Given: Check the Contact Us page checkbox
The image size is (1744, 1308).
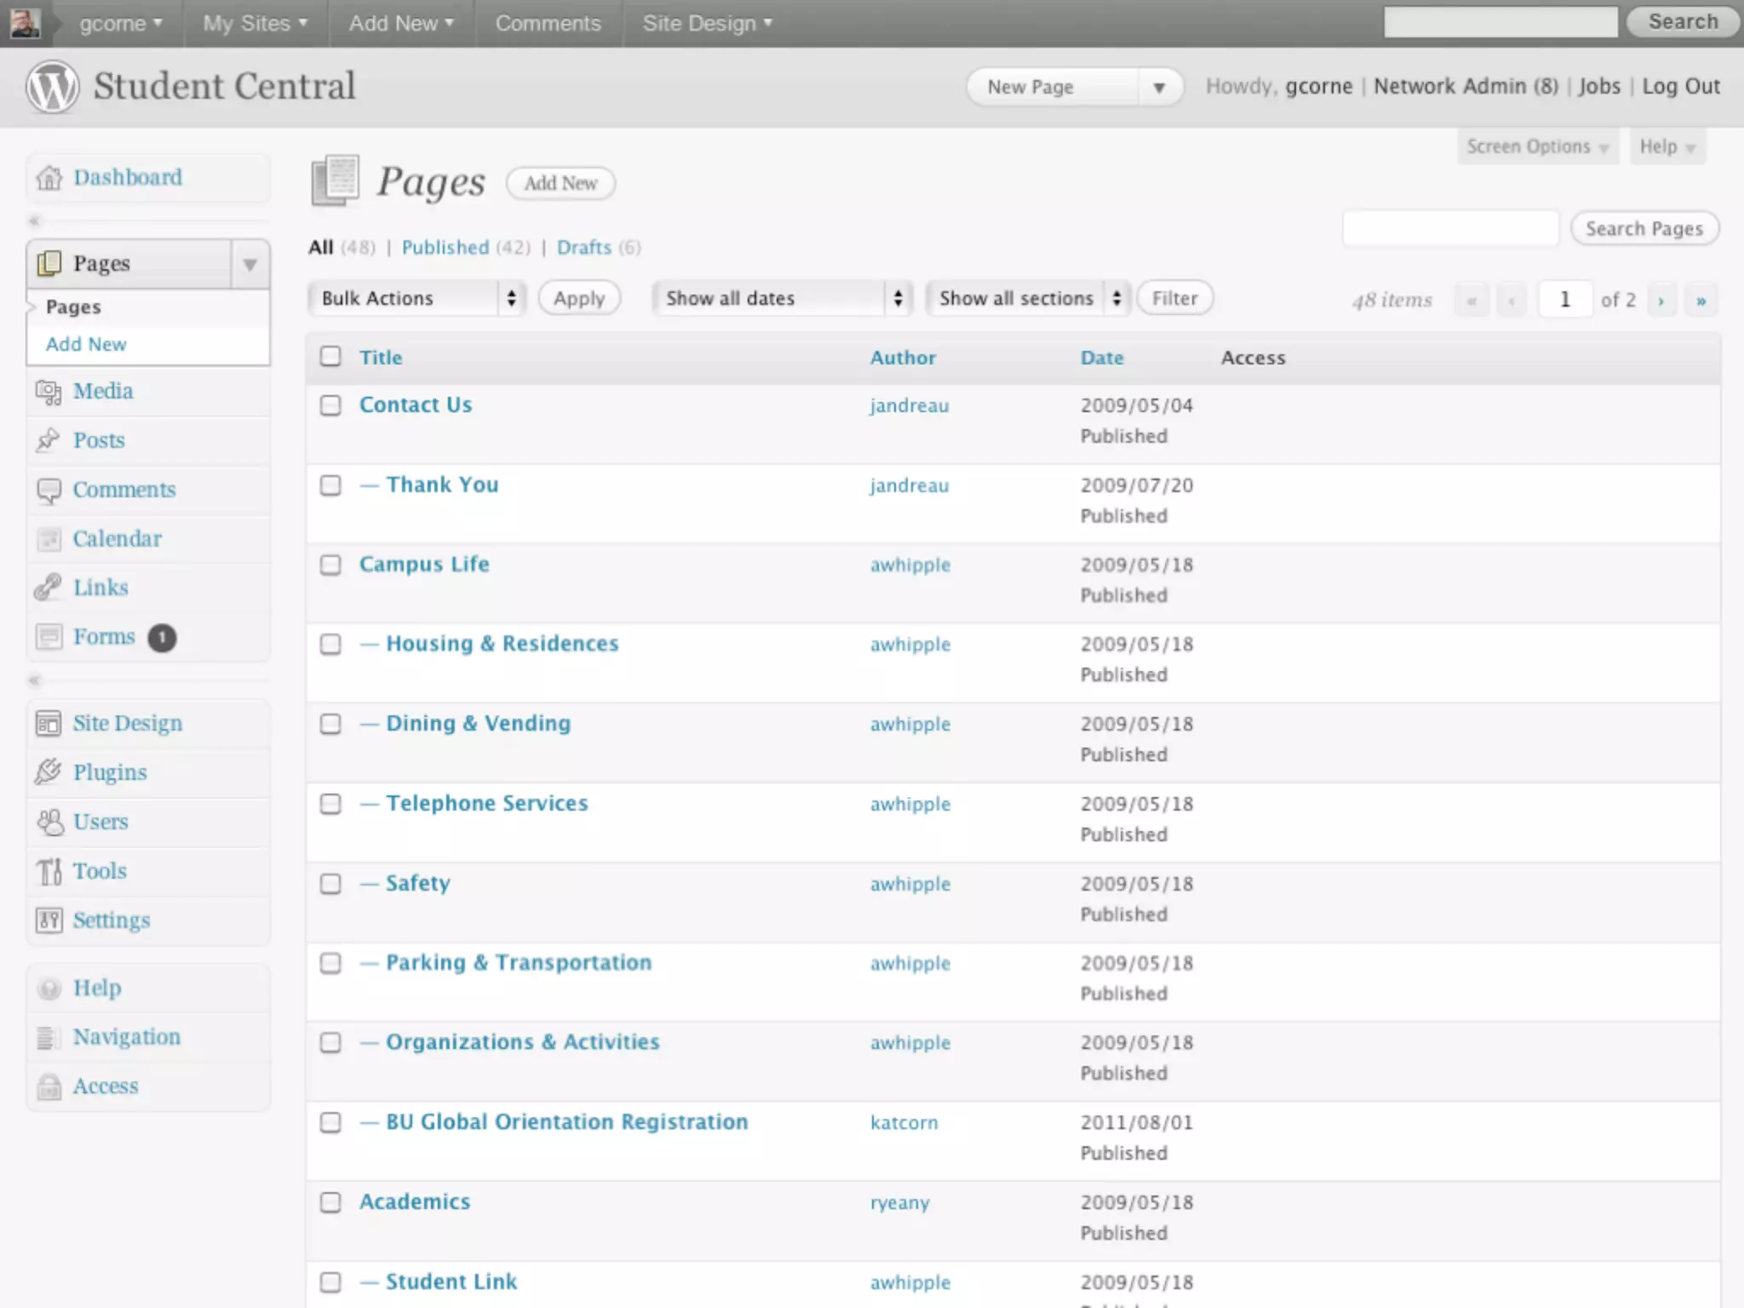Looking at the screenshot, I should click(330, 405).
